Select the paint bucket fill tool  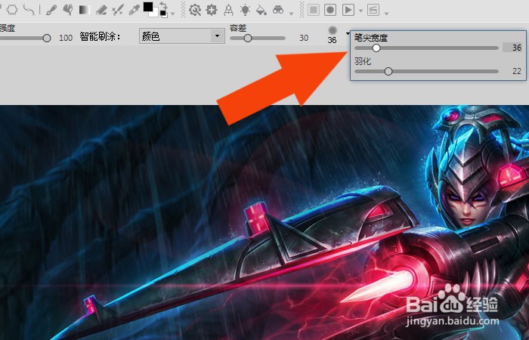[261, 10]
